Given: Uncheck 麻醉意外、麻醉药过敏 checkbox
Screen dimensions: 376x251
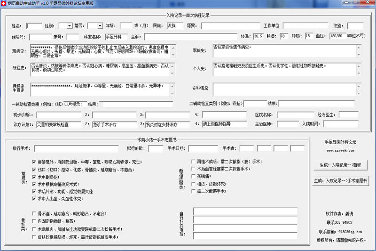Looking at the screenshot, I should (34, 162).
